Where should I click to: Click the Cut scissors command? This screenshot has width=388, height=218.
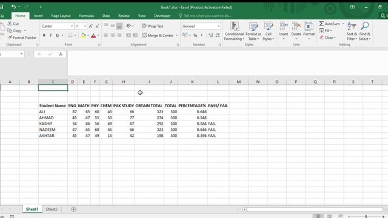tap(13, 24)
